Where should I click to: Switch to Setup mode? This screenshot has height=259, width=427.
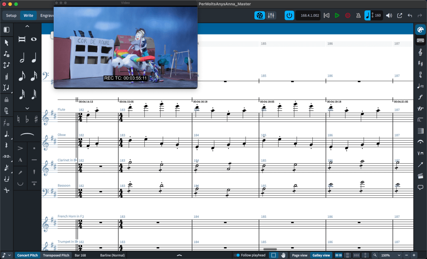pyautogui.click(x=11, y=15)
